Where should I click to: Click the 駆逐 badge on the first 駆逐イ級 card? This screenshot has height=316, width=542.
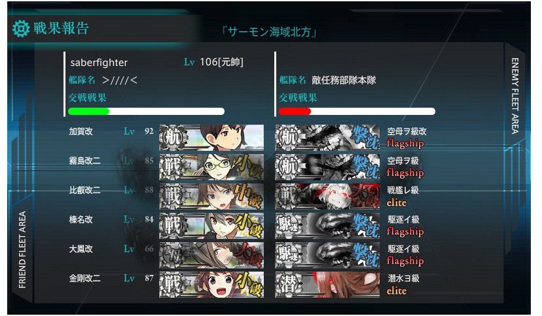[289, 226]
